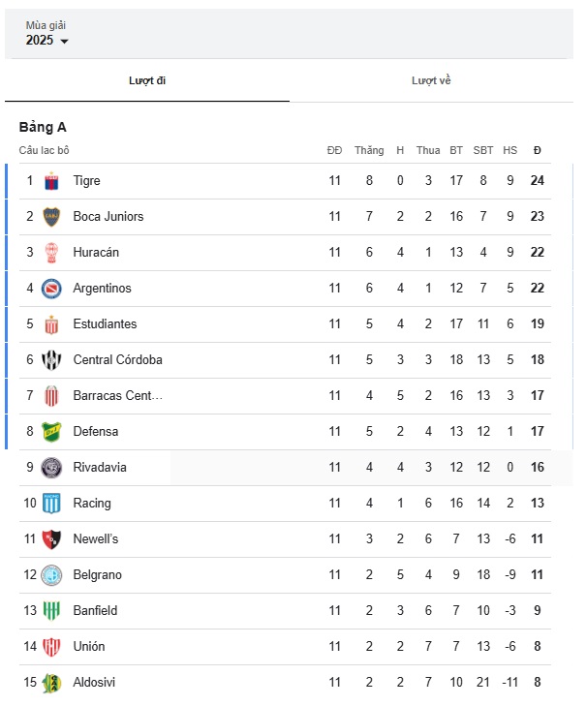Click the Unión team name

pyautogui.click(x=89, y=647)
